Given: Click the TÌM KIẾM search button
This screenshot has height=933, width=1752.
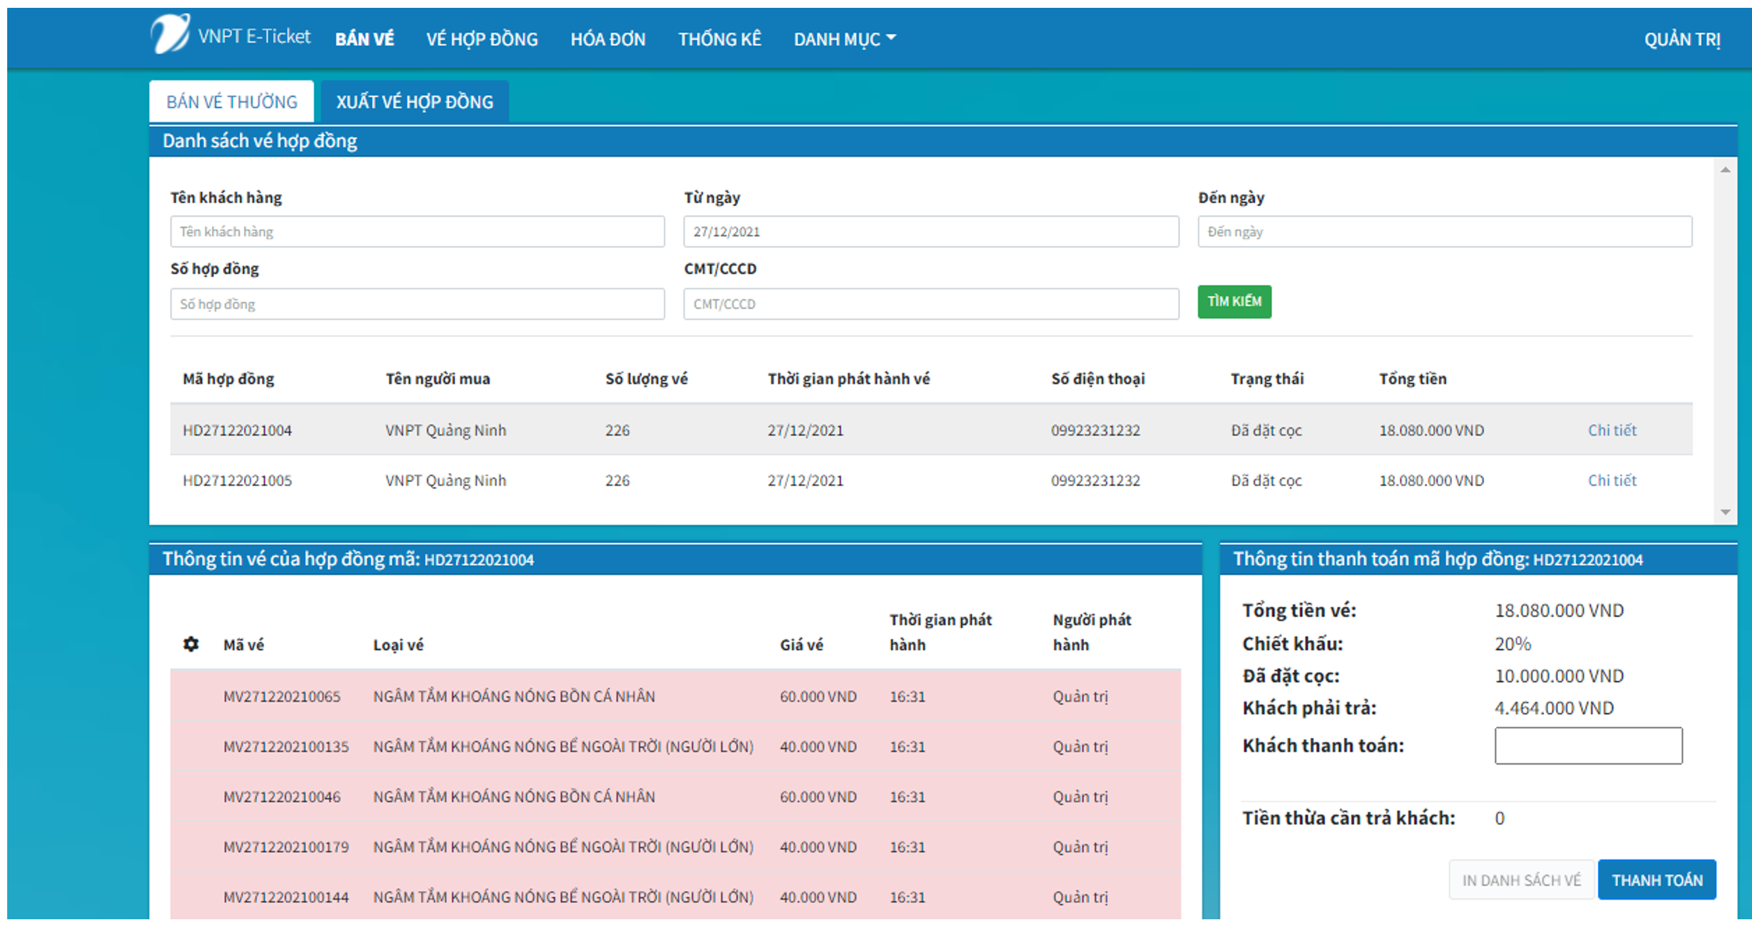Looking at the screenshot, I should (1234, 302).
